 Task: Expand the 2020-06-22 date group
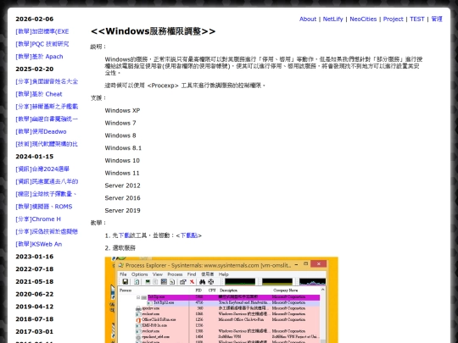[35, 294]
